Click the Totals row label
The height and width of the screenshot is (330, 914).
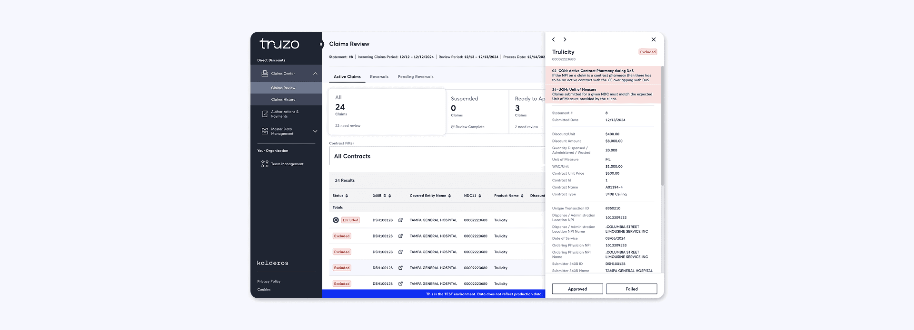tap(338, 207)
